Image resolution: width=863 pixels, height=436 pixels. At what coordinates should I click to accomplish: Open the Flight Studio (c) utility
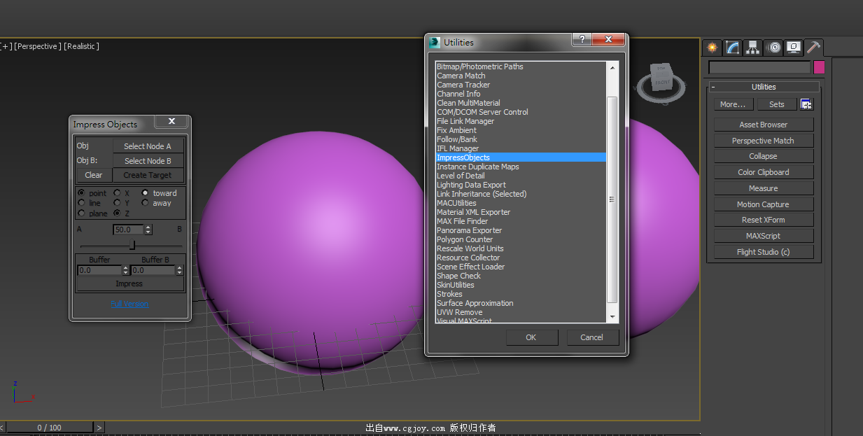point(764,252)
